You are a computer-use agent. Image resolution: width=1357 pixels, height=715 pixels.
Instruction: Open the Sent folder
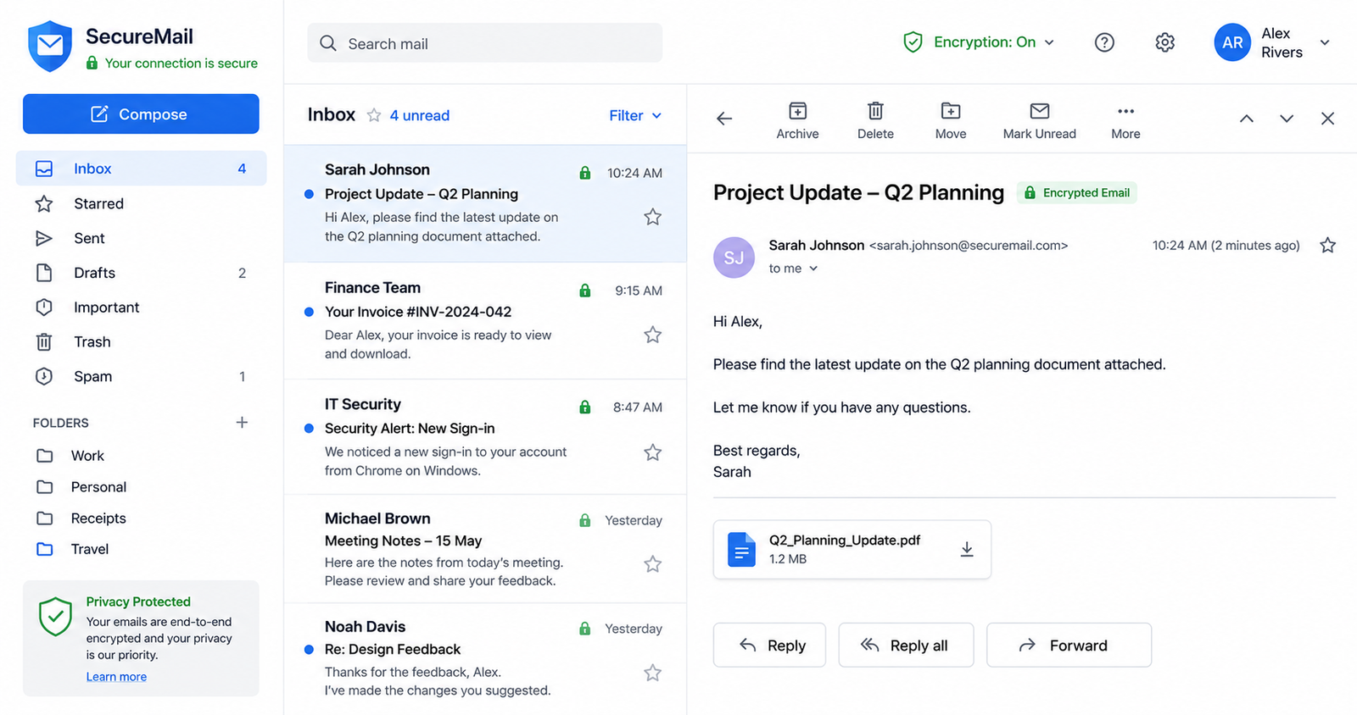click(142, 238)
